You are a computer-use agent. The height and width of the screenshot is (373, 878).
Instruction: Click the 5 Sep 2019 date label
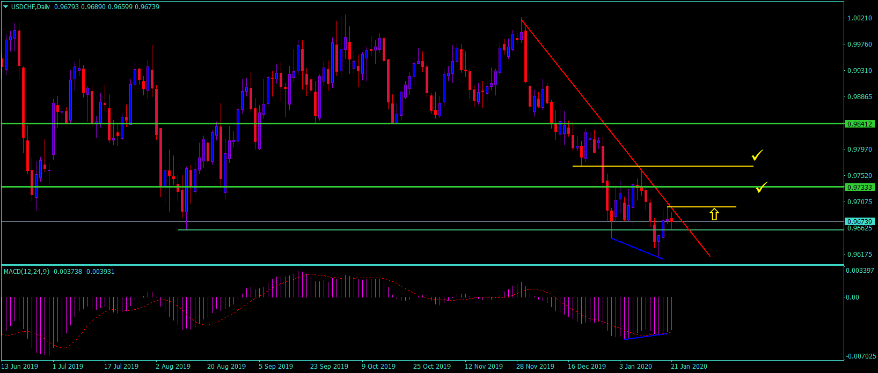point(276,367)
